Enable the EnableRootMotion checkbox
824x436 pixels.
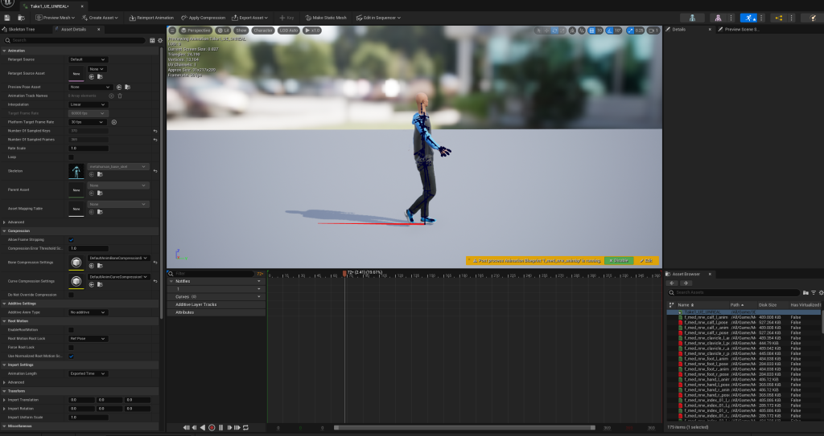pos(71,330)
